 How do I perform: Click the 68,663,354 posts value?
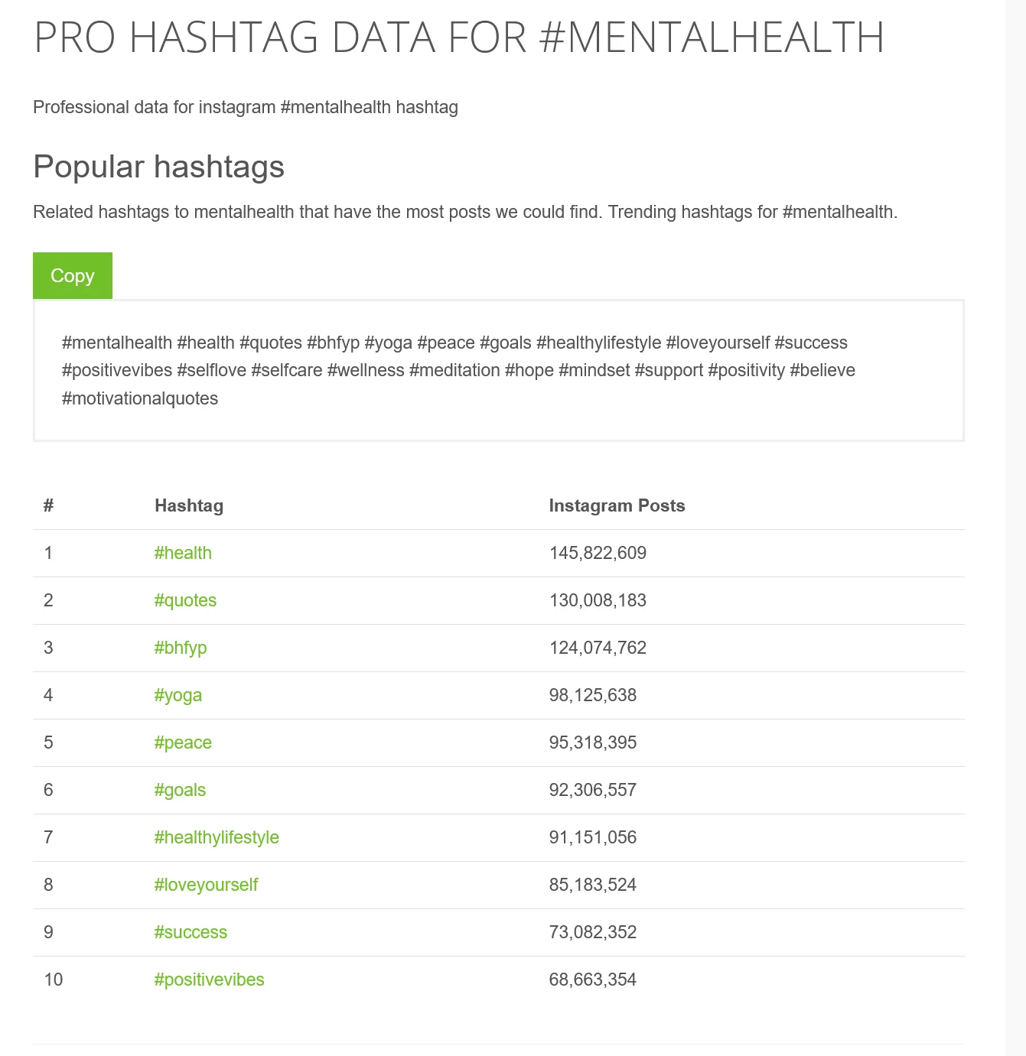[593, 980]
